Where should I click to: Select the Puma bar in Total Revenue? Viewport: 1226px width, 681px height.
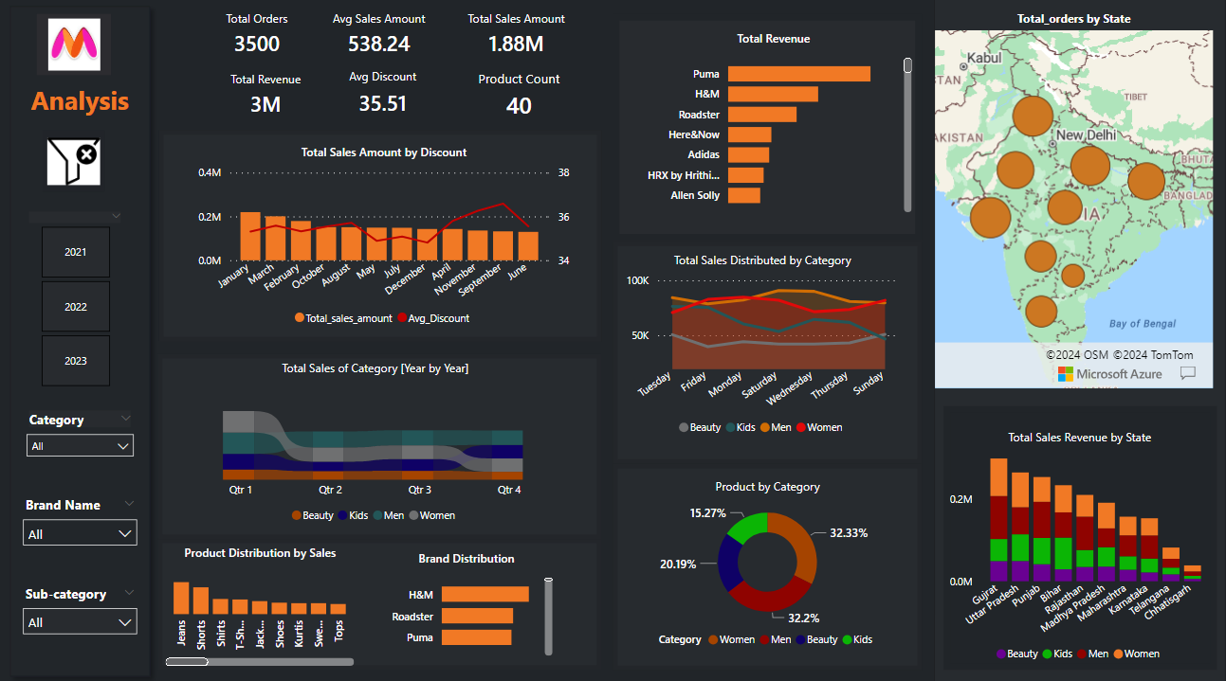pyautogui.click(x=798, y=74)
